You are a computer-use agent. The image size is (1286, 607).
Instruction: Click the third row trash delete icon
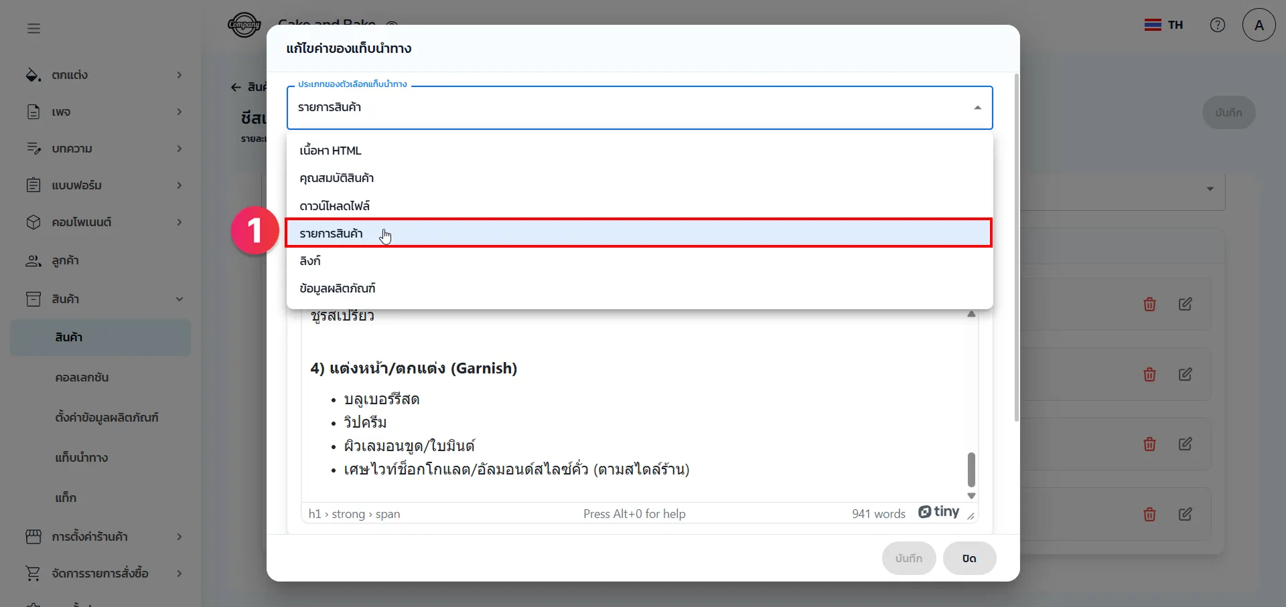pos(1149,444)
